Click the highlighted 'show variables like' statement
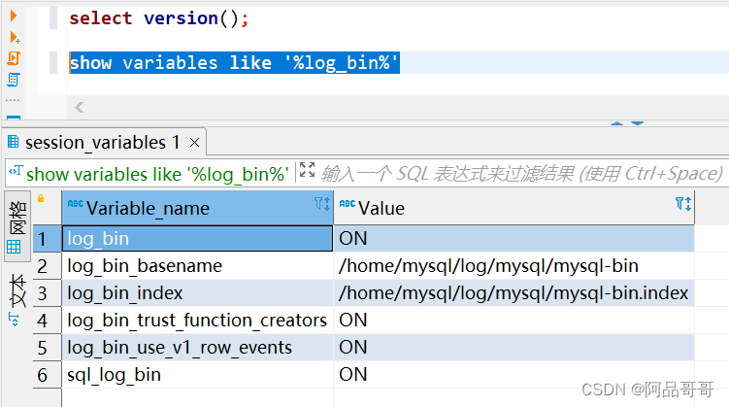Viewport: 729px width, 407px height. point(234,63)
